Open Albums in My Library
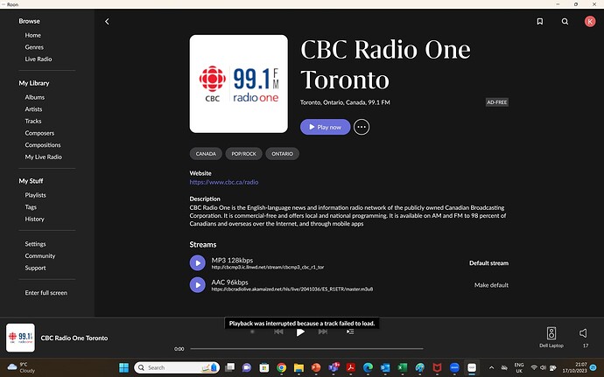The width and height of the screenshot is (604, 377). [x=35, y=97]
